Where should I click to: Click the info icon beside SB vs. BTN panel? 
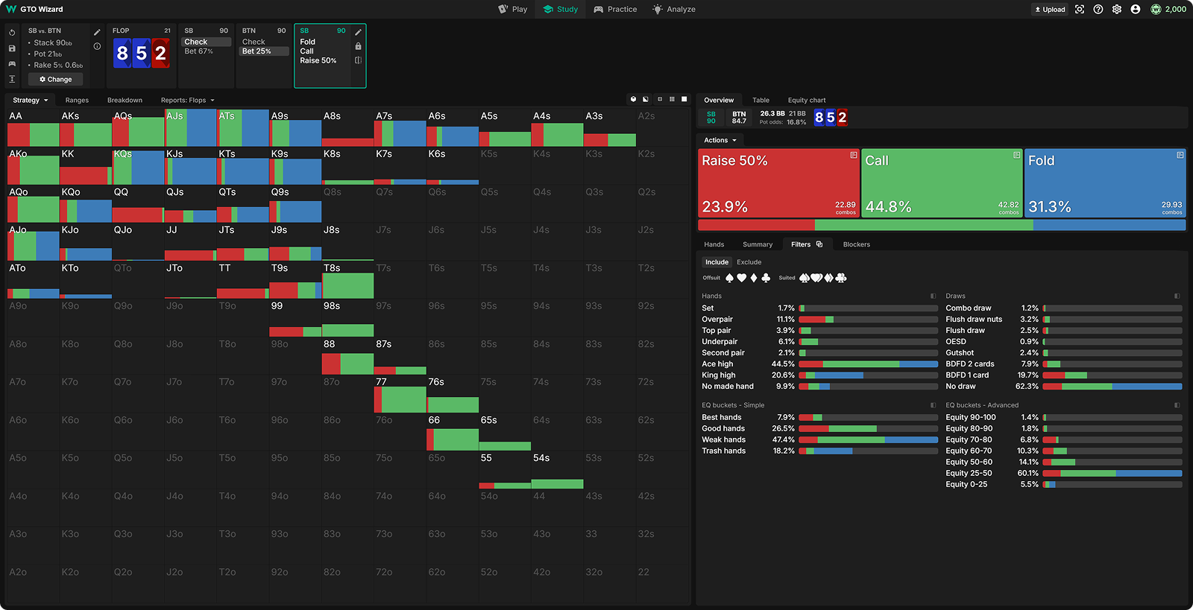pos(97,46)
